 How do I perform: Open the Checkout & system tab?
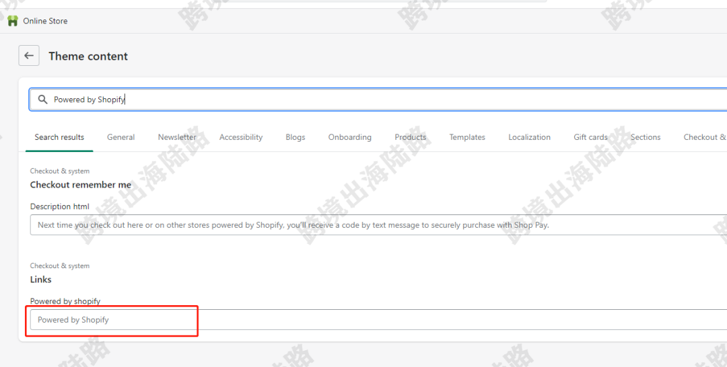click(x=705, y=137)
